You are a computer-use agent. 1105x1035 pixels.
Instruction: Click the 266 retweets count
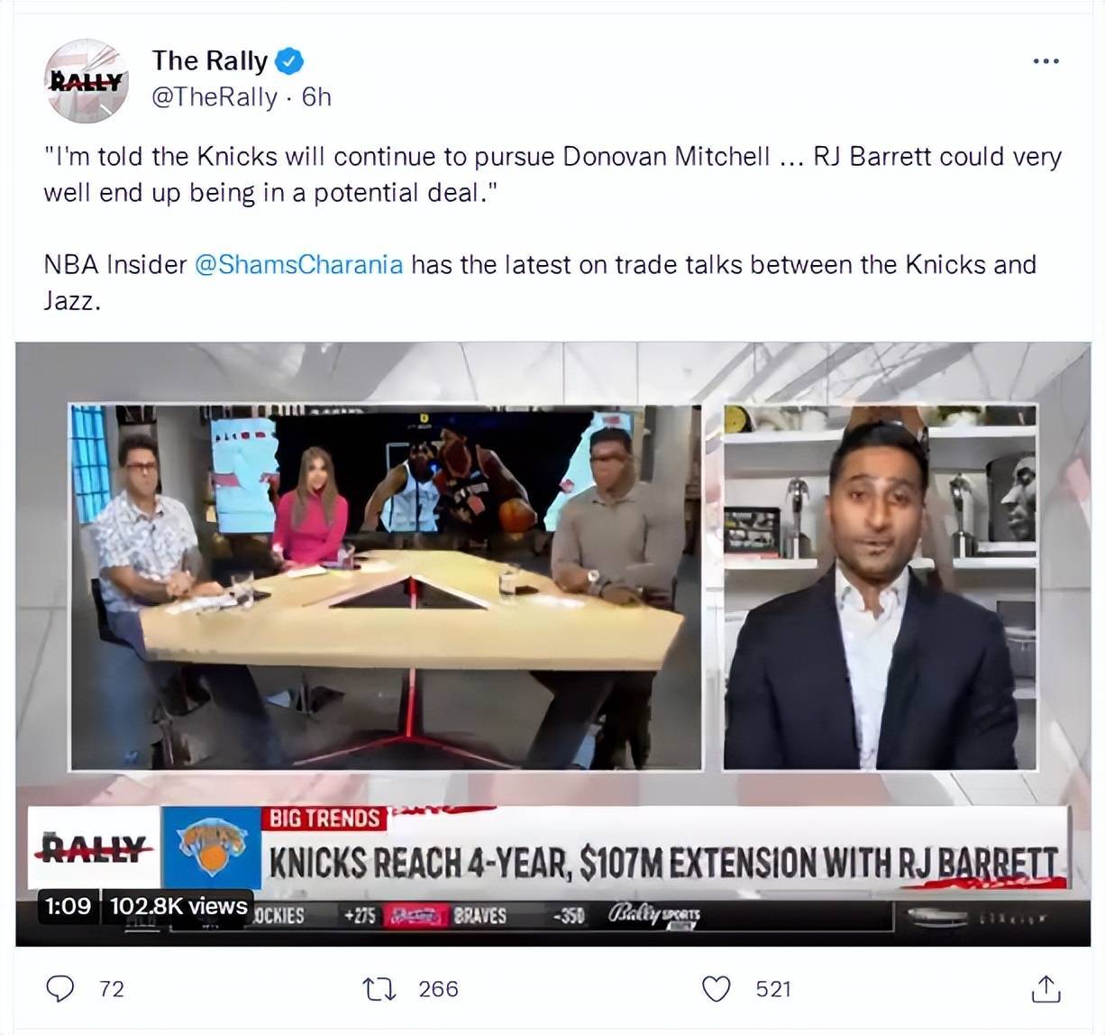[438, 989]
